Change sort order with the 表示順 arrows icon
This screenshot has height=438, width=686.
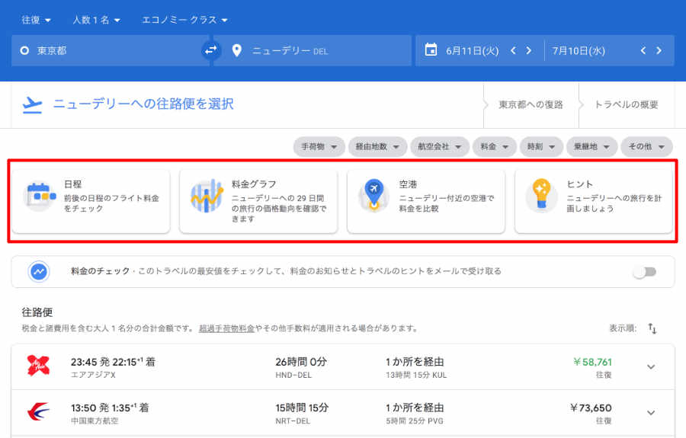[652, 328]
